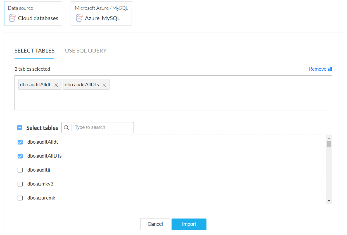Check the dbo.azuremk checkbox
Screen dimensions: 347x235
coord(20,198)
